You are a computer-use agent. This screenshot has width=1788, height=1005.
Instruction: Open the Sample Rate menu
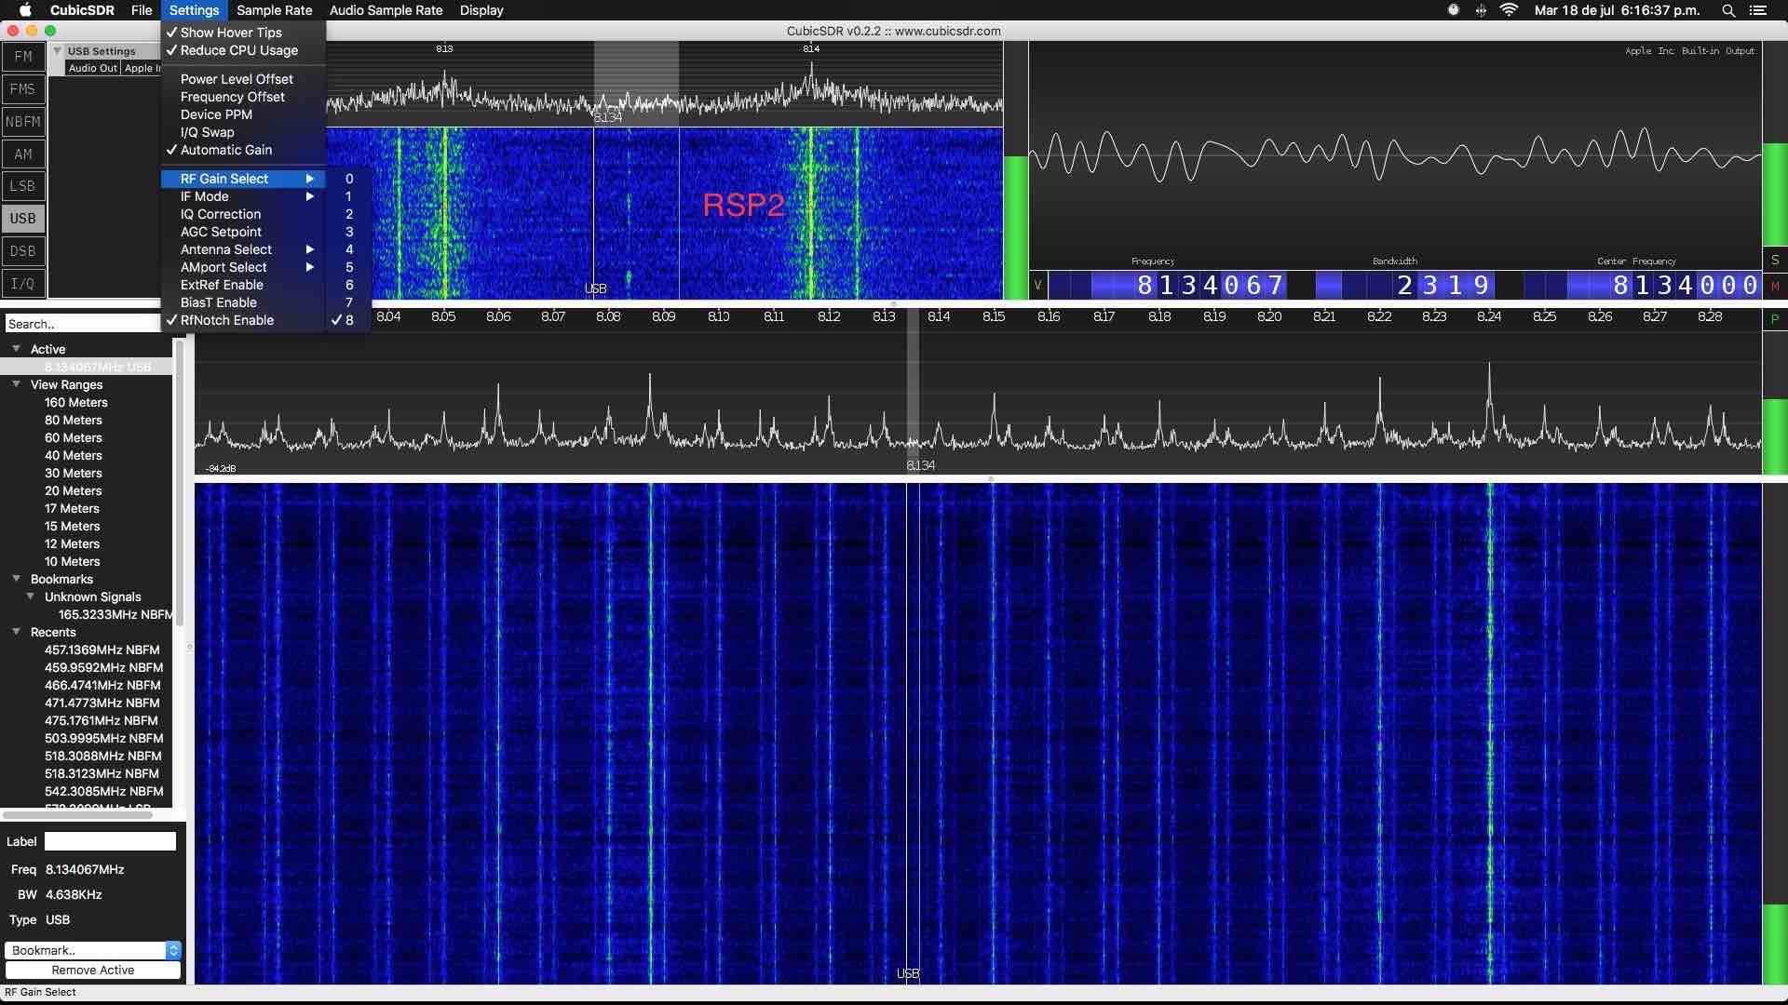(x=274, y=10)
